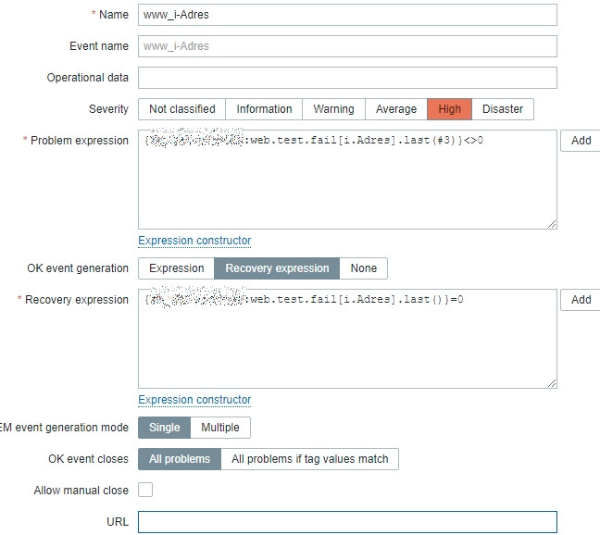This screenshot has width=600, height=535.
Task: Click Add next to Recovery expression
Action: click(x=581, y=300)
